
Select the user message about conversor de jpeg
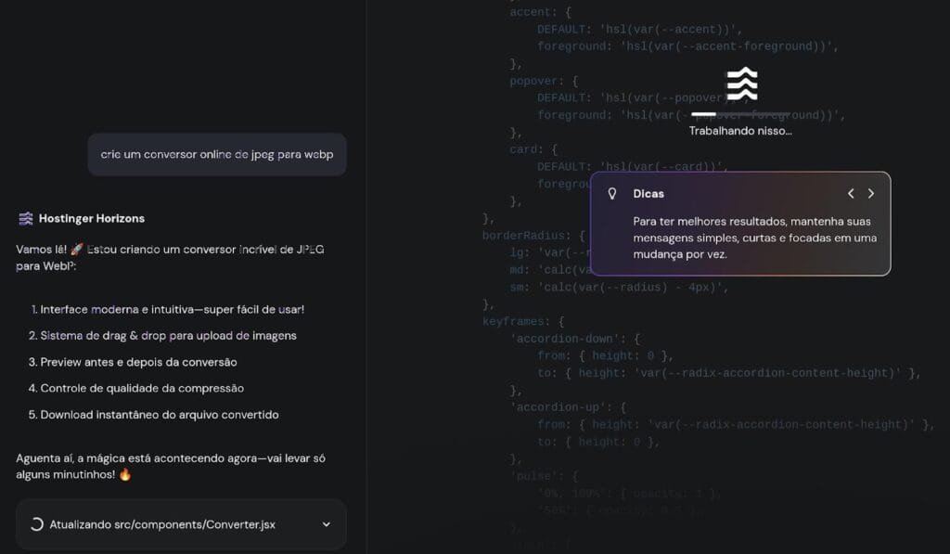pos(216,154)
